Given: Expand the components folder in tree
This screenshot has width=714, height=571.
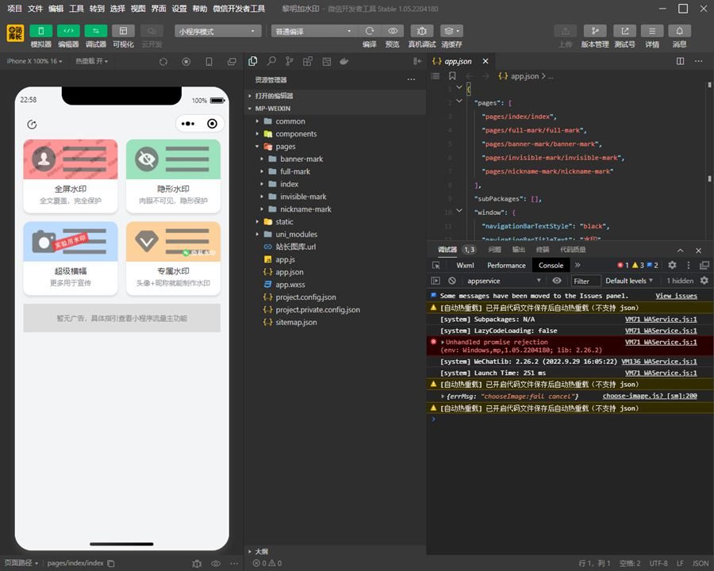Looking at the screenshot, I should tap(295, 134).
